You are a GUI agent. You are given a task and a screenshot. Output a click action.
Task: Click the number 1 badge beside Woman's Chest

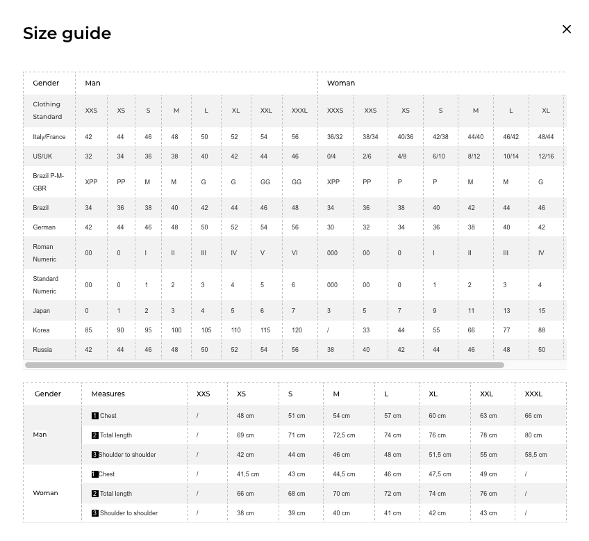tap(95, 474)
